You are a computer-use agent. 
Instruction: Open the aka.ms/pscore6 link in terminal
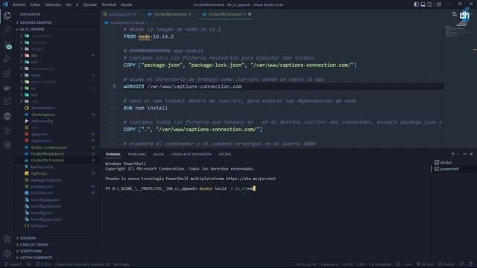250,179
